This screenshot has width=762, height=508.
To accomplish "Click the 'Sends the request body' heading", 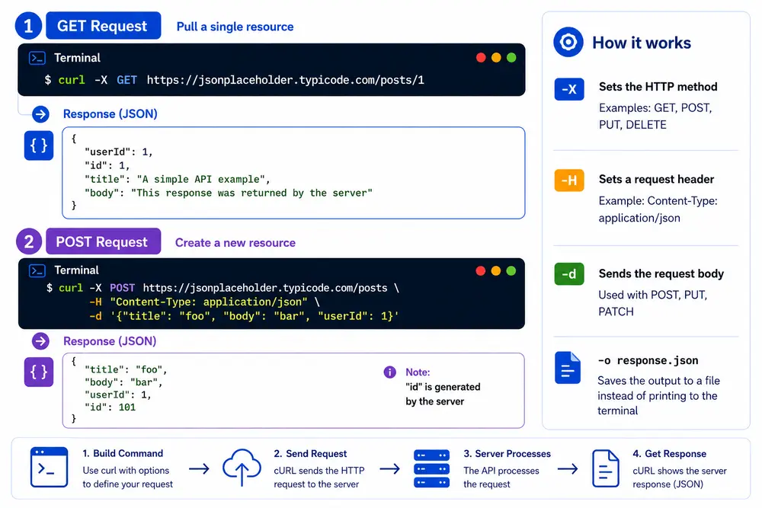I will click(661, 274).
